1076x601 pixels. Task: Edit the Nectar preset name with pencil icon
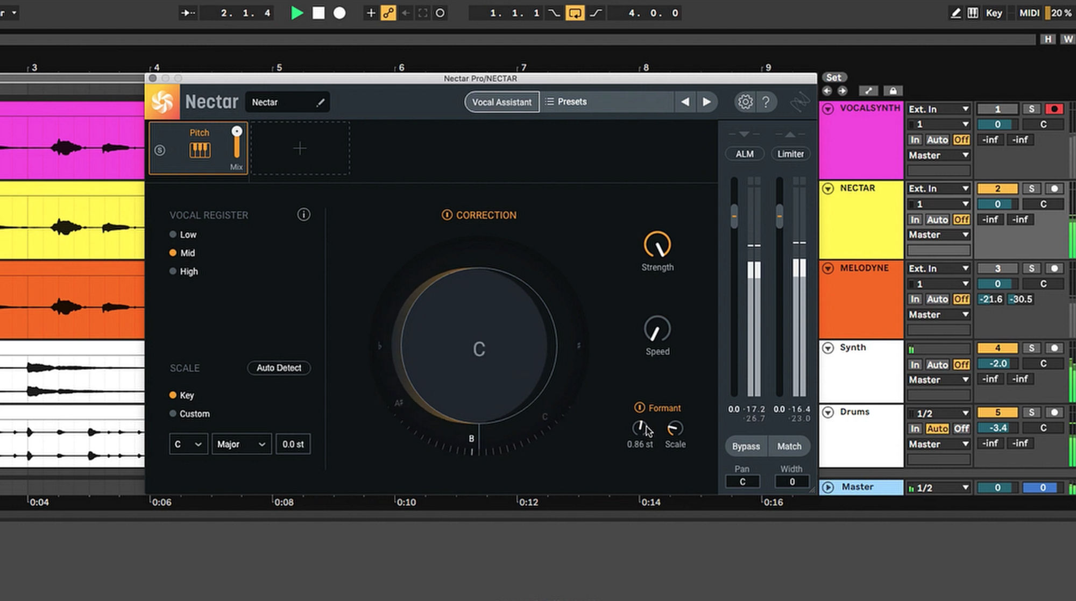pyautogui.click(x=321, y=102)
